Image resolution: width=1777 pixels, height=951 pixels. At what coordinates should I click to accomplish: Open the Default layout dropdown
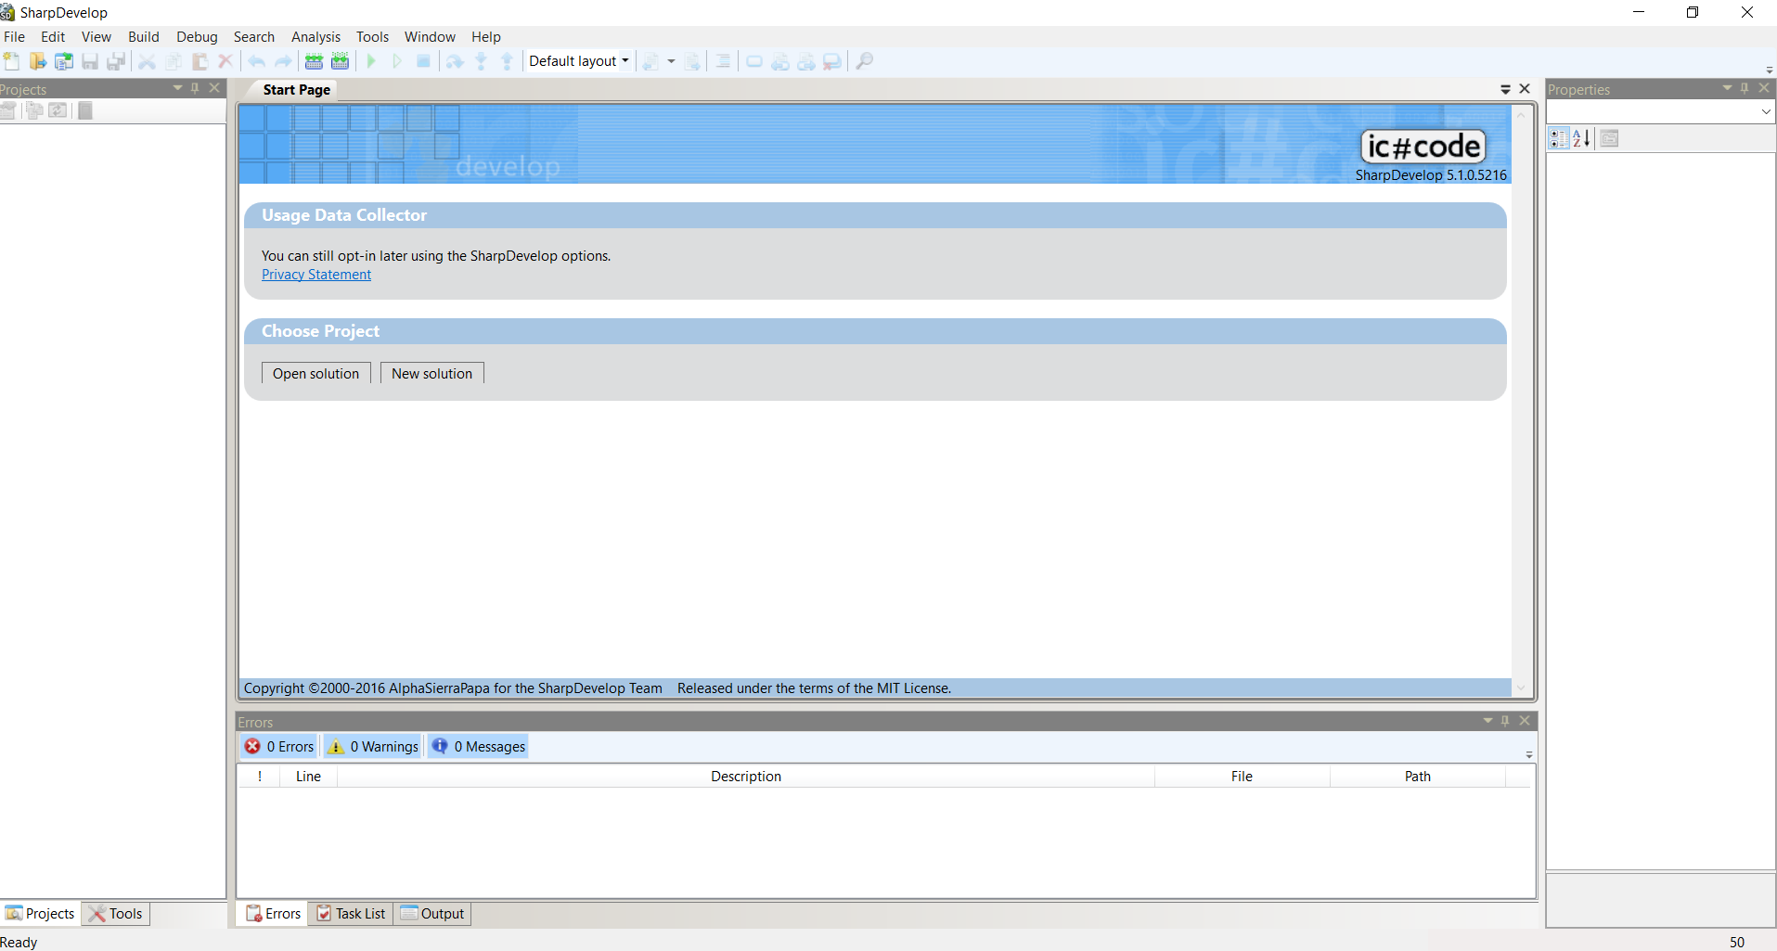coord(625,60)
